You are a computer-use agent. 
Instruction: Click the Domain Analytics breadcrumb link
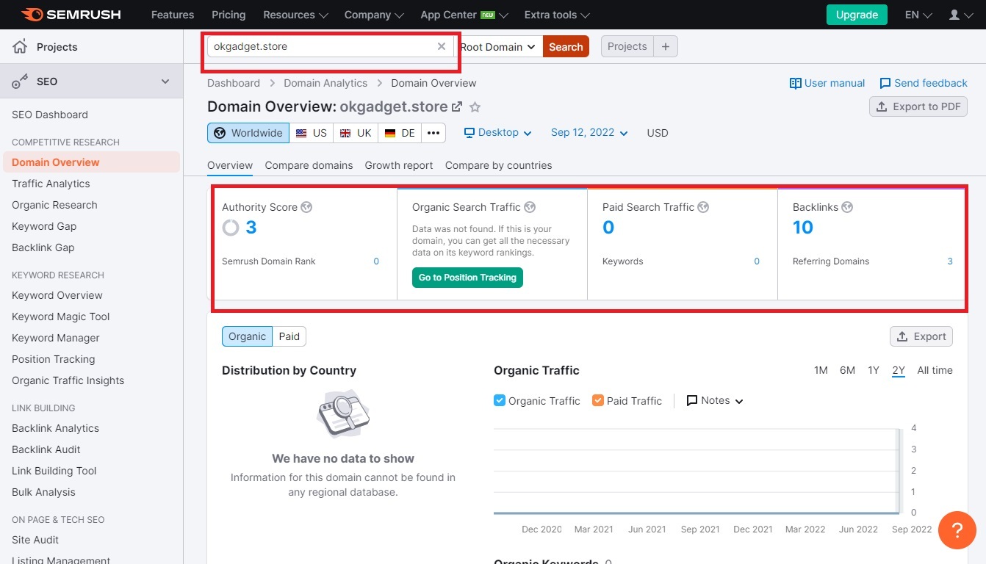click(x=325, y=83)
